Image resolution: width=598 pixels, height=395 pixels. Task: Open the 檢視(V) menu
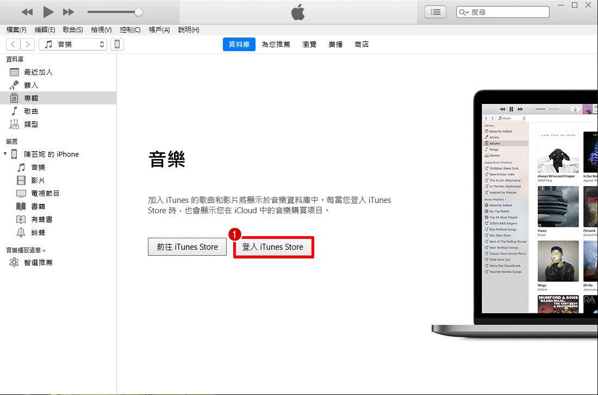101,30
